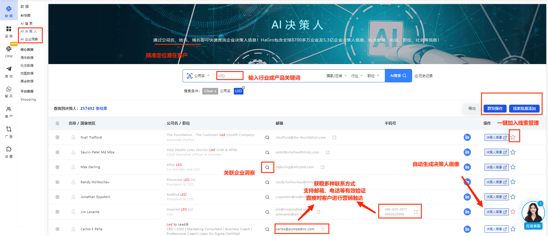Search company insight for Elemental LED Inc.

pyautogui.click(x=267, y=182)
